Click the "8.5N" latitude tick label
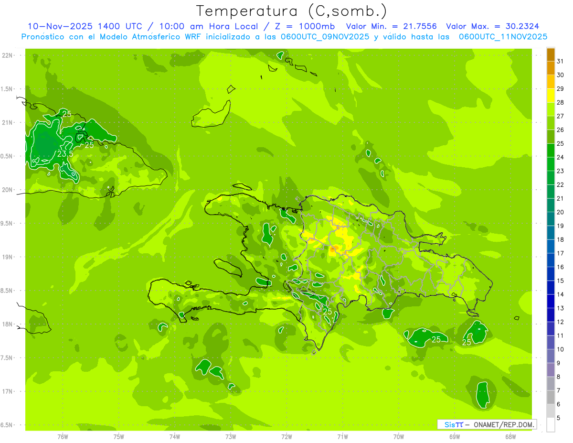The height and width of the screenshot is (443, 573). pyautogui.click(x=7, y=291)
